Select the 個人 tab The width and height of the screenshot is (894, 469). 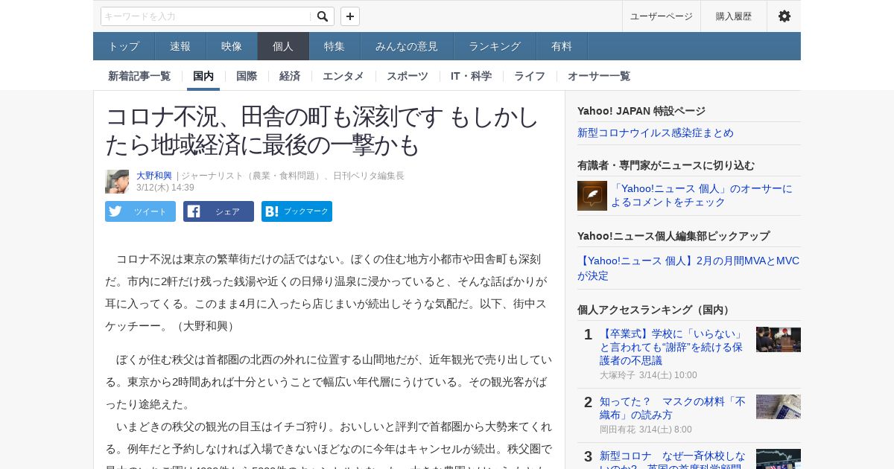[x=283, y=46]
